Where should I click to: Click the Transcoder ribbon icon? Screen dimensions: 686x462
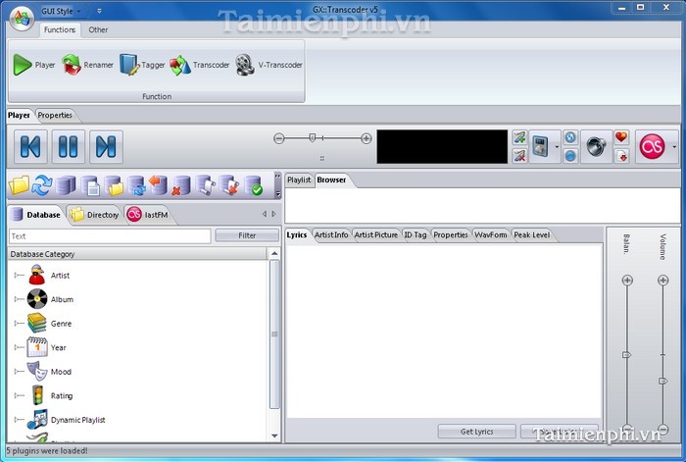click(x=199, y=66)
